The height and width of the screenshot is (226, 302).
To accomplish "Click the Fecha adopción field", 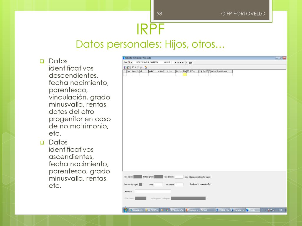I will tap(137, 177).
